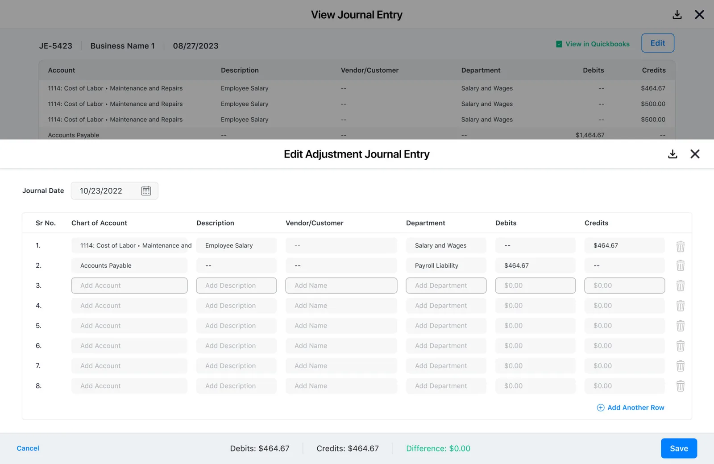Select Add Department field in row 5
This screenshot has height=464, width=714.
(446, 326)
